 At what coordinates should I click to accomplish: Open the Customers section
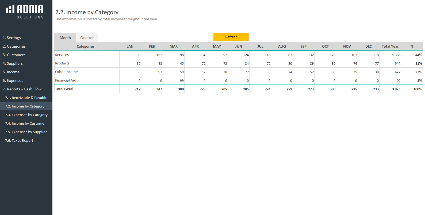point(14,55)
